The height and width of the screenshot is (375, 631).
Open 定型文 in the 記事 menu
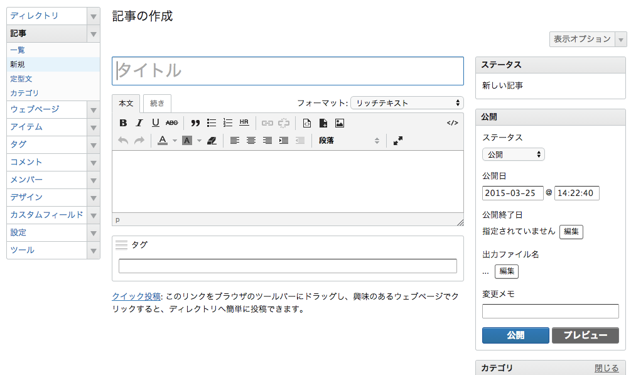click(x=21, y=79)
